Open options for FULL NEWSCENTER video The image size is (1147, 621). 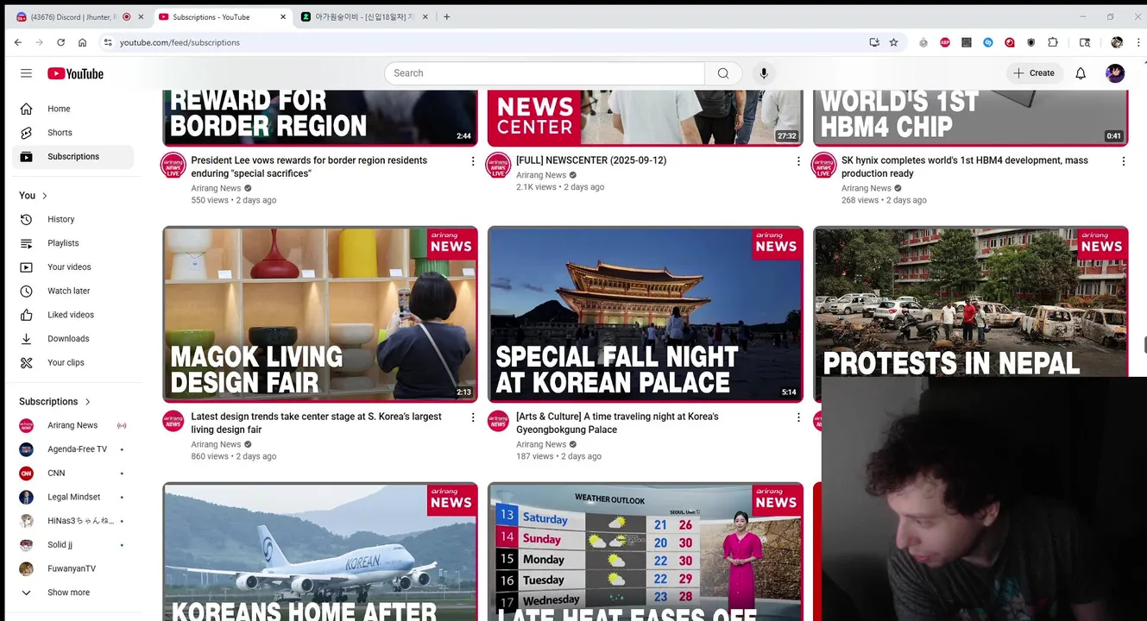[x=797, y=161]
